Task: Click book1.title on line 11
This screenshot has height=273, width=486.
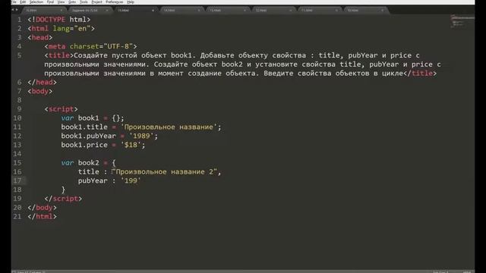Action: [84, 127]
